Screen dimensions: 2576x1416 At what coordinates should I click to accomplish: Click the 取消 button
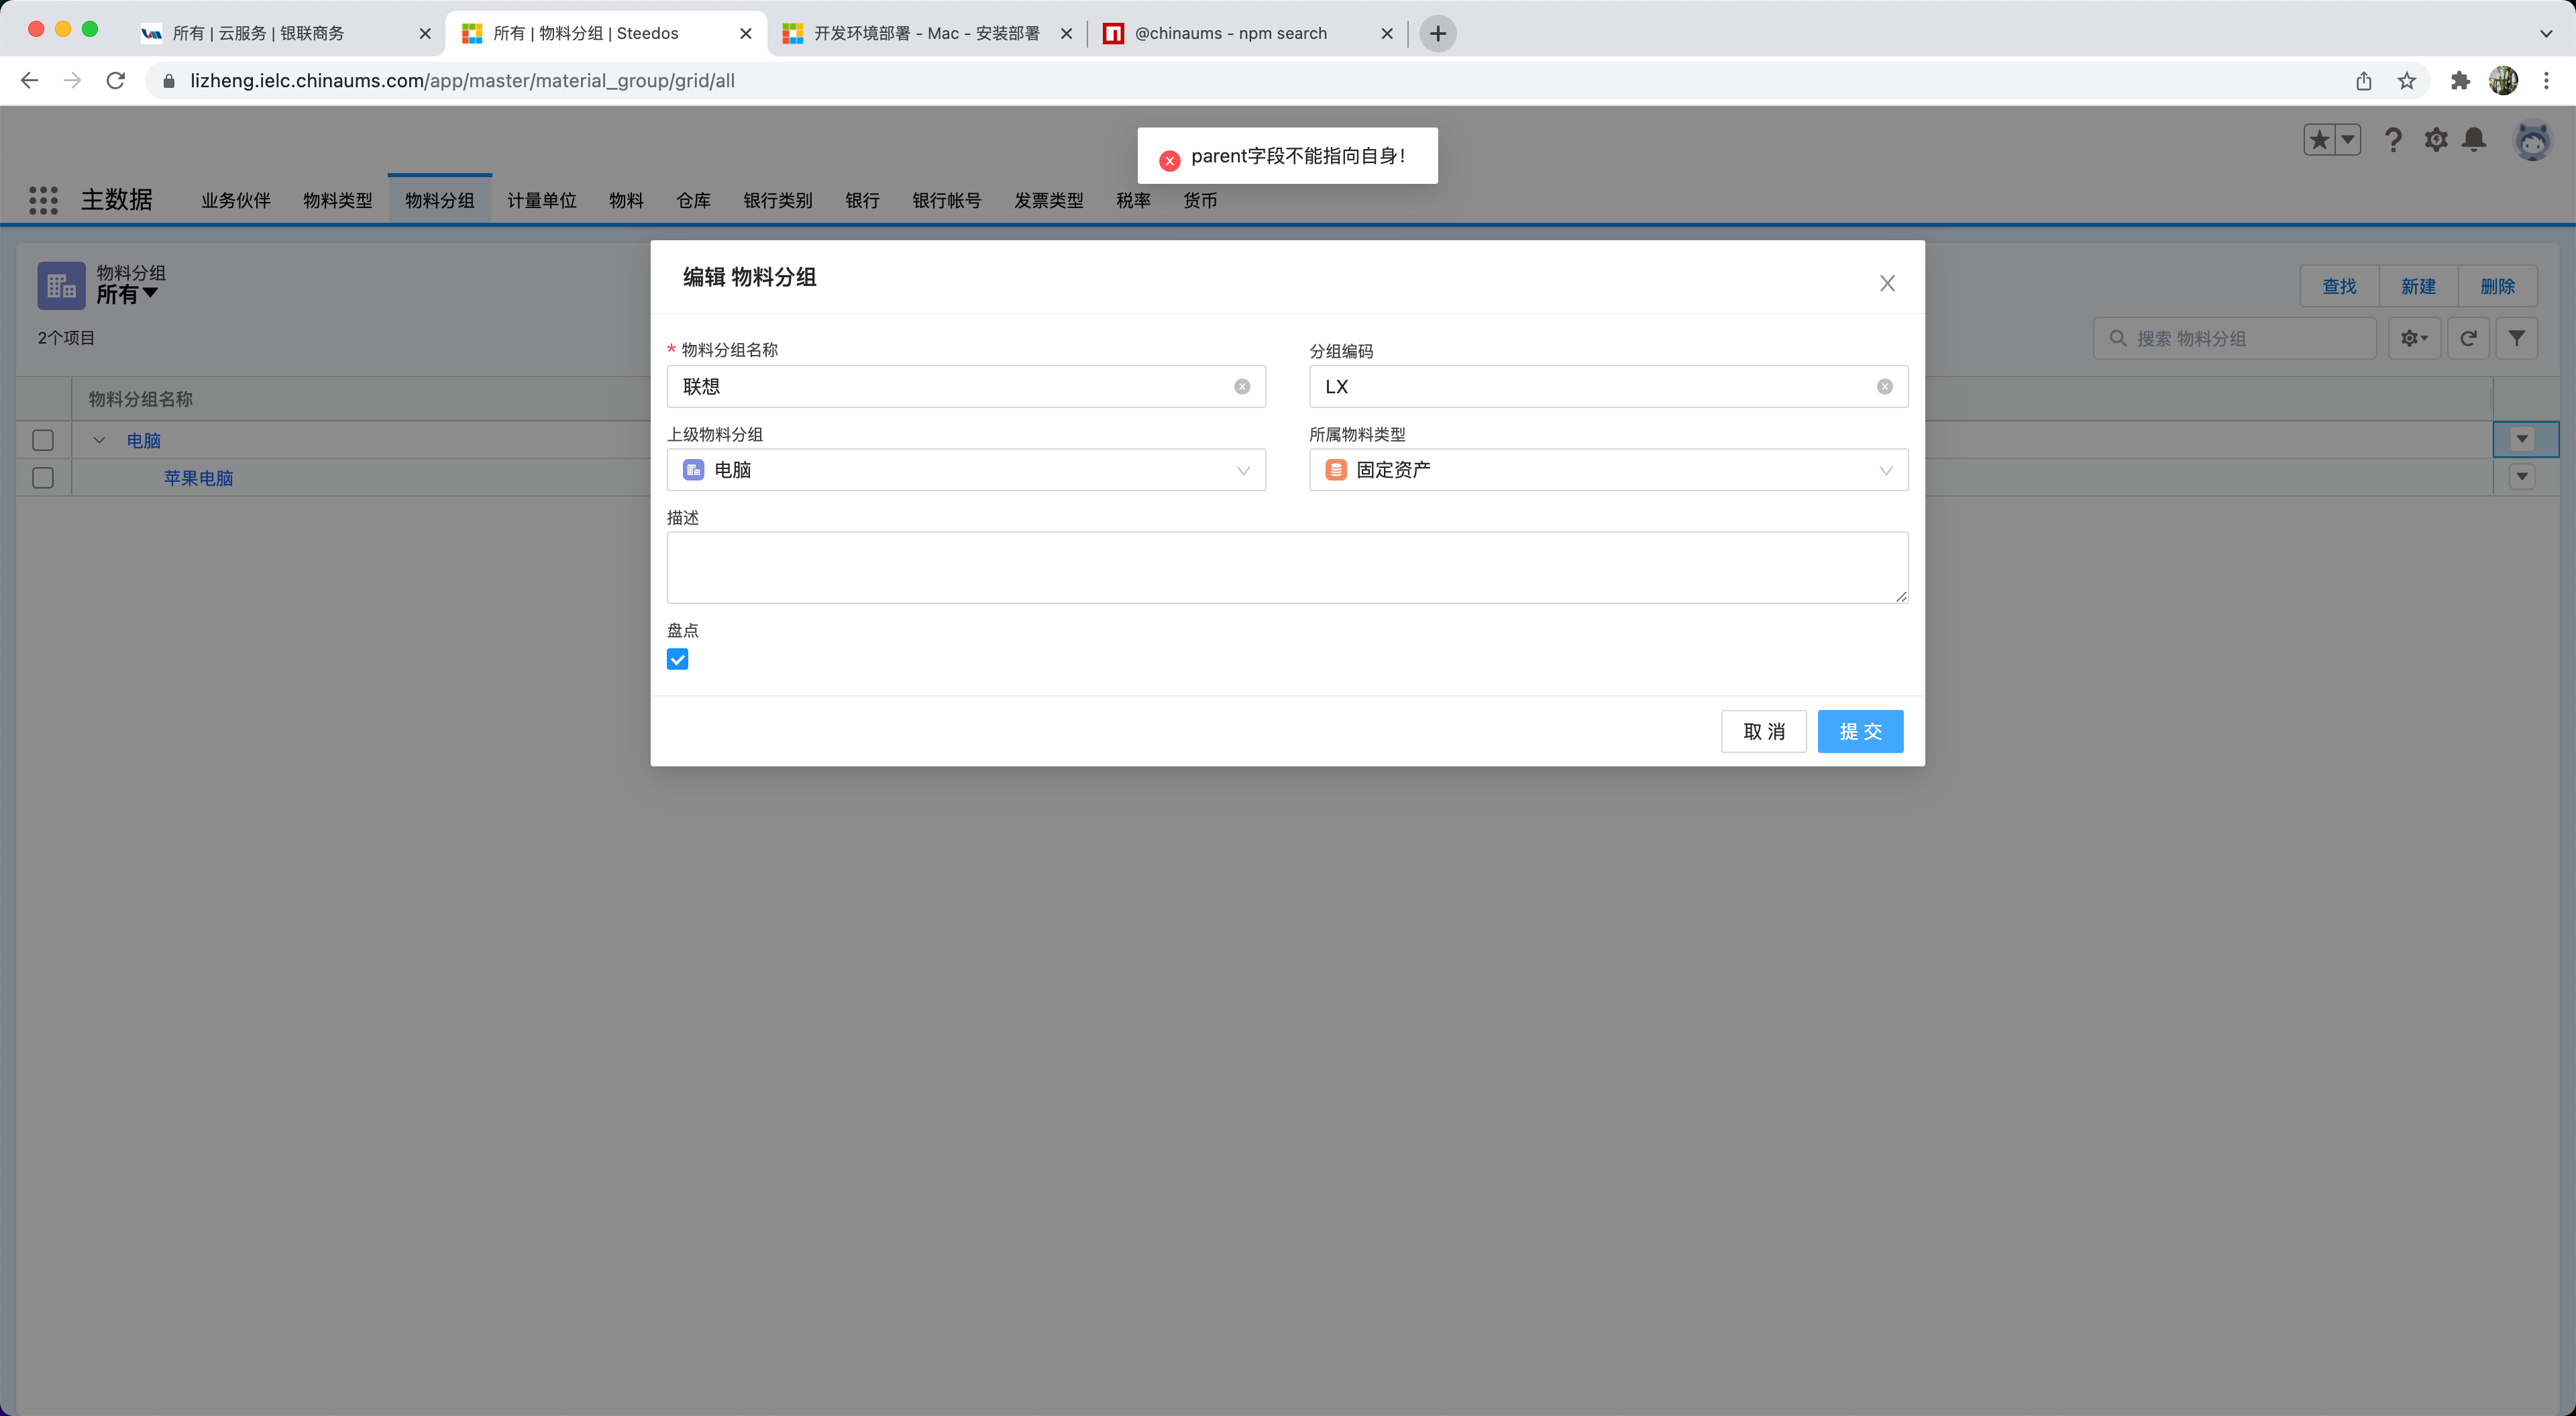coord(1764,731)
